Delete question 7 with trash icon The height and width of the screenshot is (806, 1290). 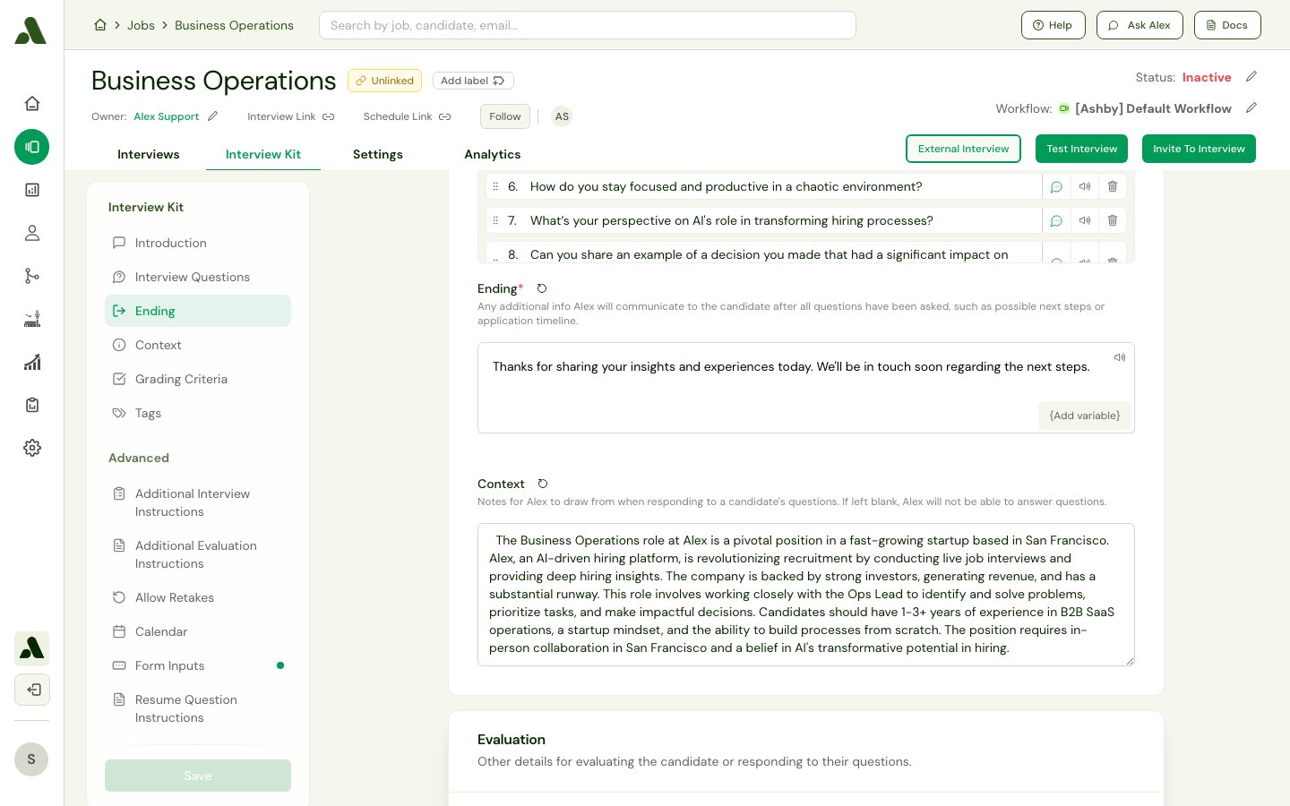click(1113, 220)
